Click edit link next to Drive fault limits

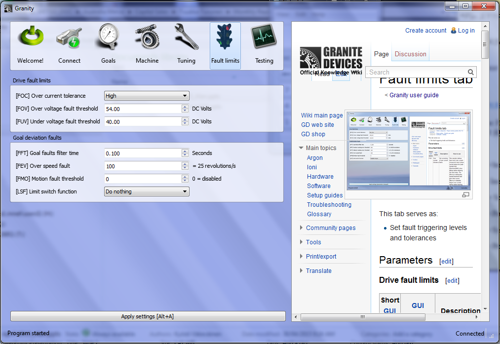(452, 280)
